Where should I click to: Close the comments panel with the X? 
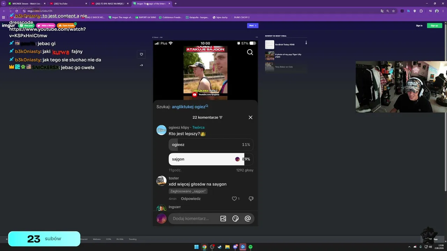250,117
